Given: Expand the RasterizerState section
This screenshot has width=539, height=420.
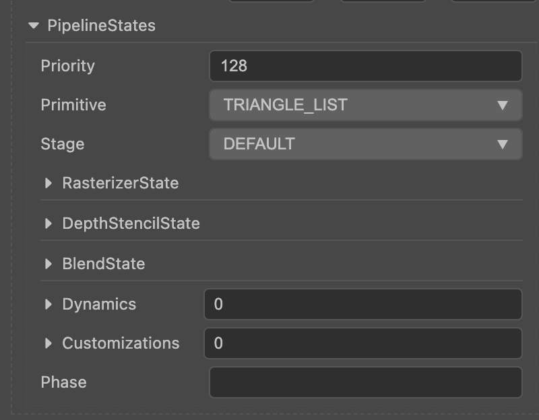Looking at the screenshot, I should pos(48,183).
